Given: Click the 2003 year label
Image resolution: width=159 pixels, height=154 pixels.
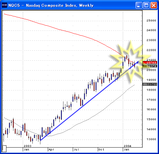Looking at the screenshot, I should (28, 146).
